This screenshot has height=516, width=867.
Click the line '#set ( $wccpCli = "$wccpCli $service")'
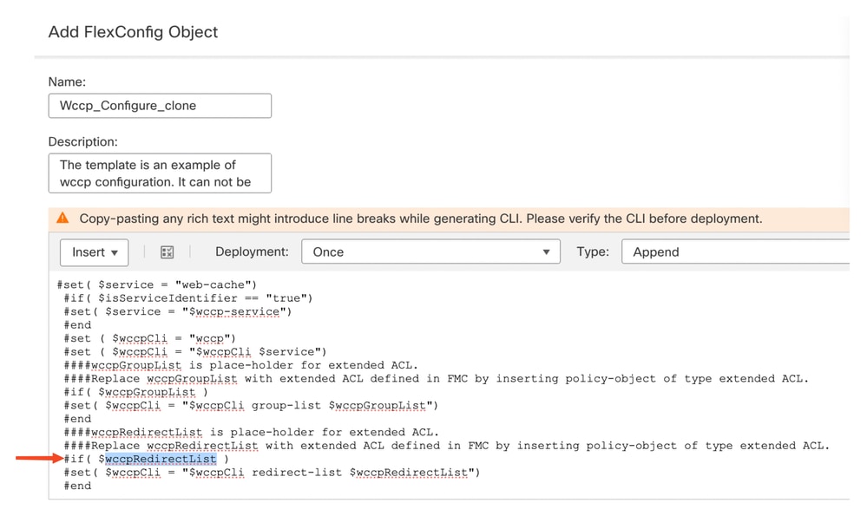coord(195,352)
